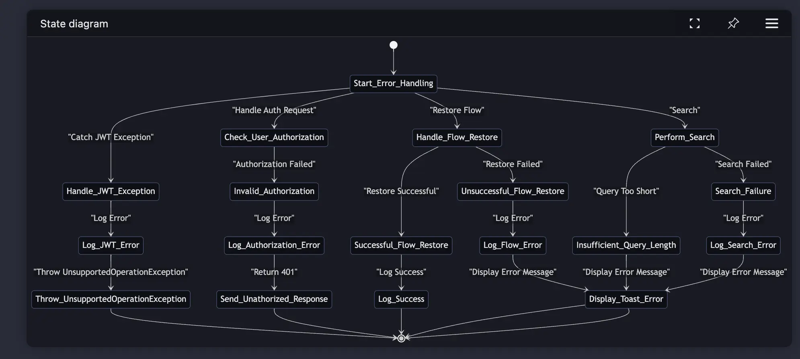
Task: Select the Log_Success state box
Action: point(401,299)
